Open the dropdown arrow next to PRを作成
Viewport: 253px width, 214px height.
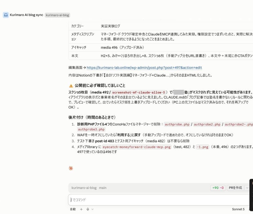point(247,188)
